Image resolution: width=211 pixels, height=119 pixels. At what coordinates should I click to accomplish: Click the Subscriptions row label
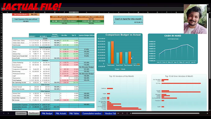(x=16, y=65)
